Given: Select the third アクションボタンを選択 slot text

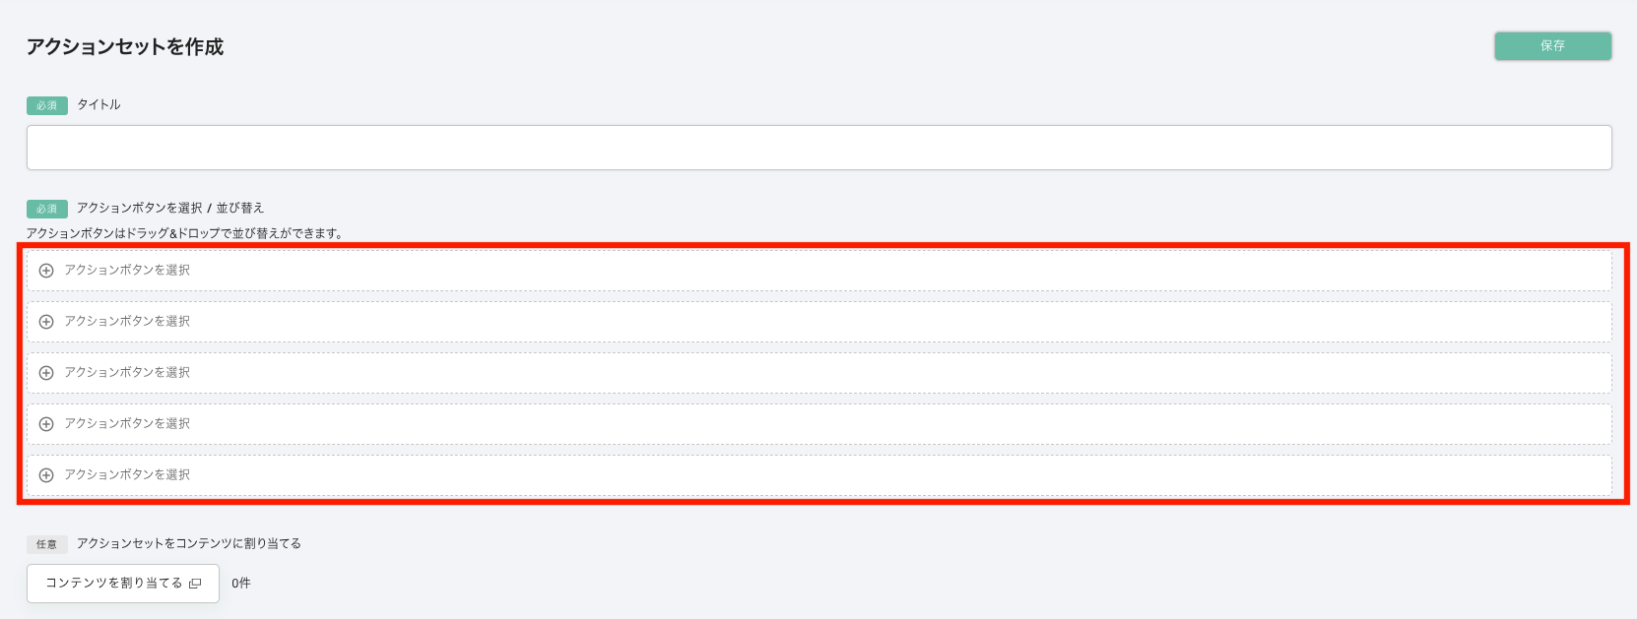Looking at the screenshot, I should tap(127, 372).
